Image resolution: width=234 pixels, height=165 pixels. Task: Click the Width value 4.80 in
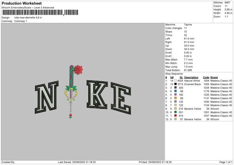(x=228, y=13)
